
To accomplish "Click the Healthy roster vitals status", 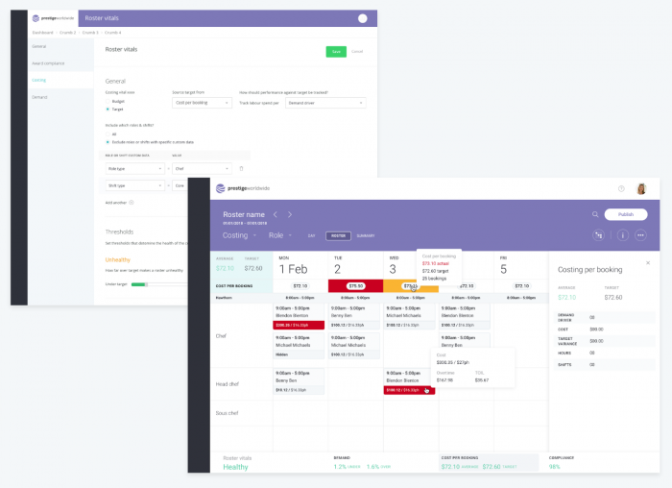I will click(x=235, y=467).
